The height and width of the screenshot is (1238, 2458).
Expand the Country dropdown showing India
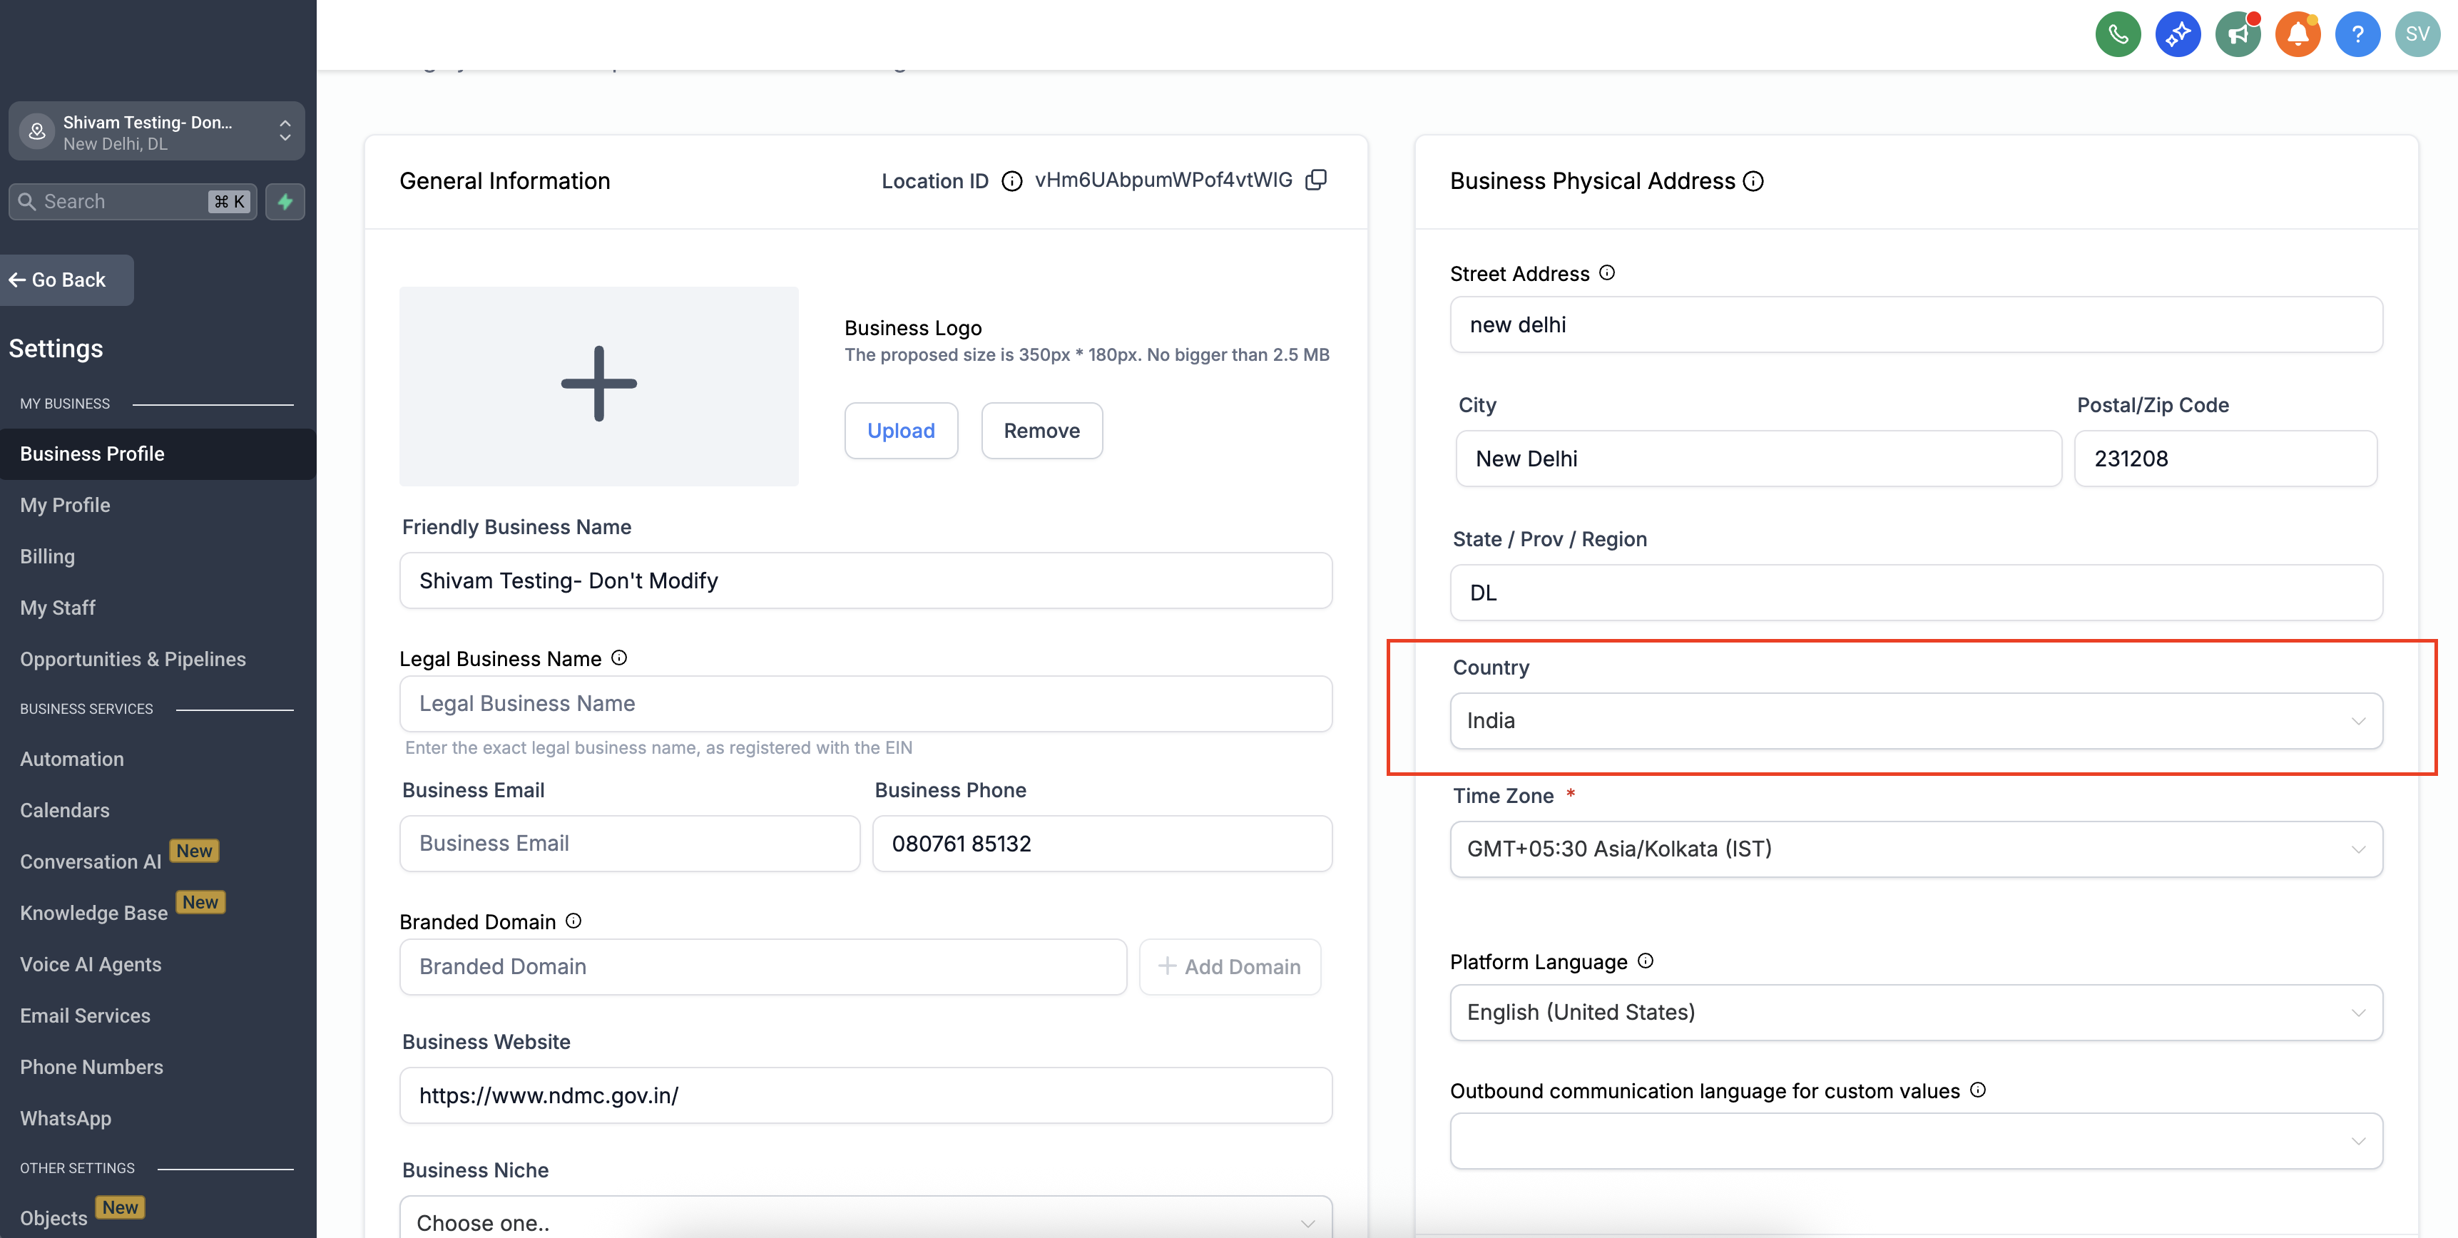(x=1915, y=720)
